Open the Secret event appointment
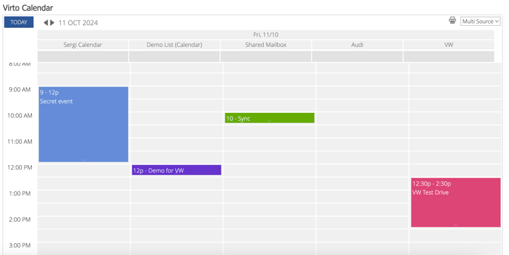This screenshot has height=255, width=509. (84, 124)
